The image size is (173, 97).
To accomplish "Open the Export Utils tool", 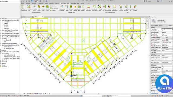I will (x=71, y=8).
